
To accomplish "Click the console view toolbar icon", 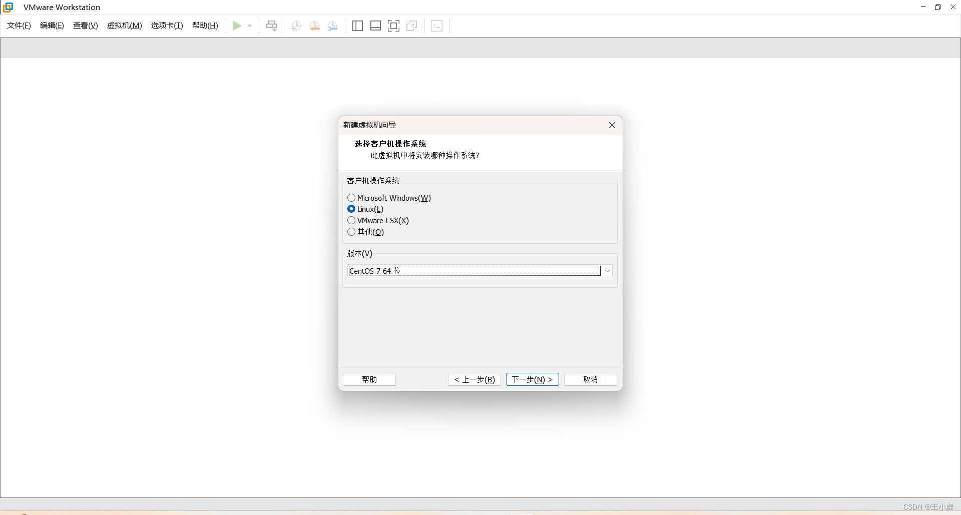I will [x=437, y=26].
